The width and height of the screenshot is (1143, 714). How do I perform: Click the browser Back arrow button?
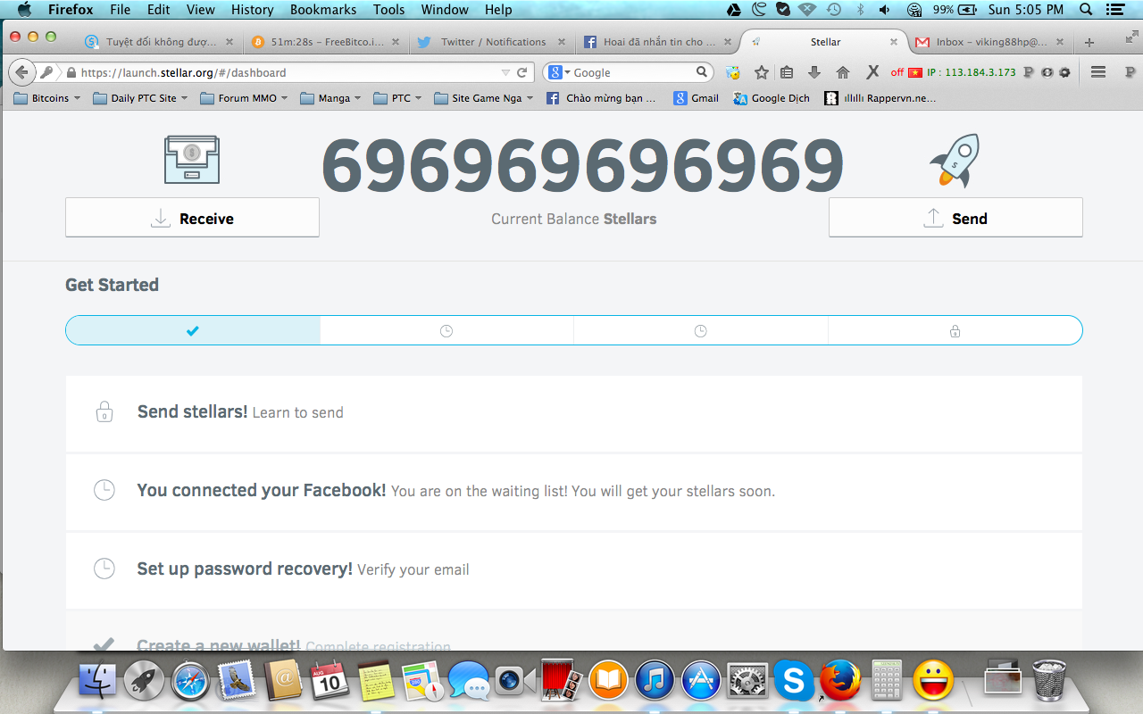22,72
